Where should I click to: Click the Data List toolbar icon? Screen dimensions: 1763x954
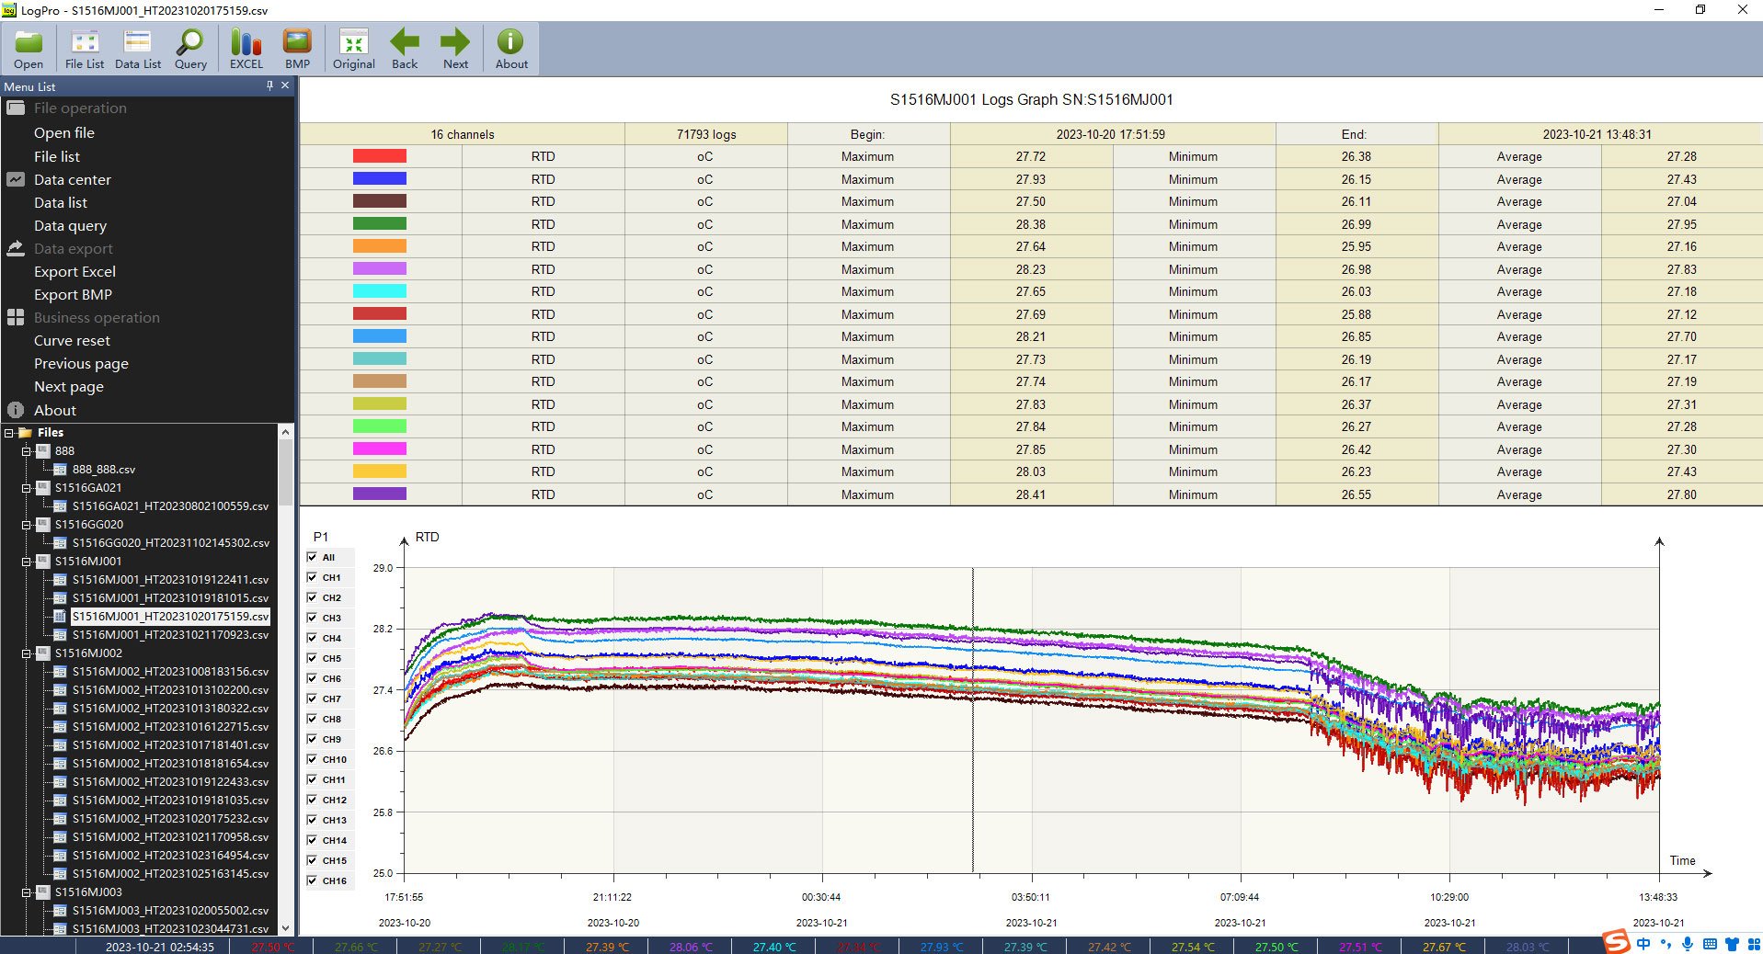[x=138, y=48]
